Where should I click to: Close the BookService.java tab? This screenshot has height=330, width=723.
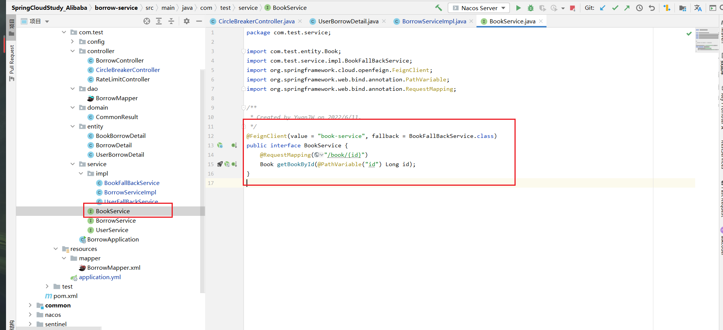(x=541, y=21)
